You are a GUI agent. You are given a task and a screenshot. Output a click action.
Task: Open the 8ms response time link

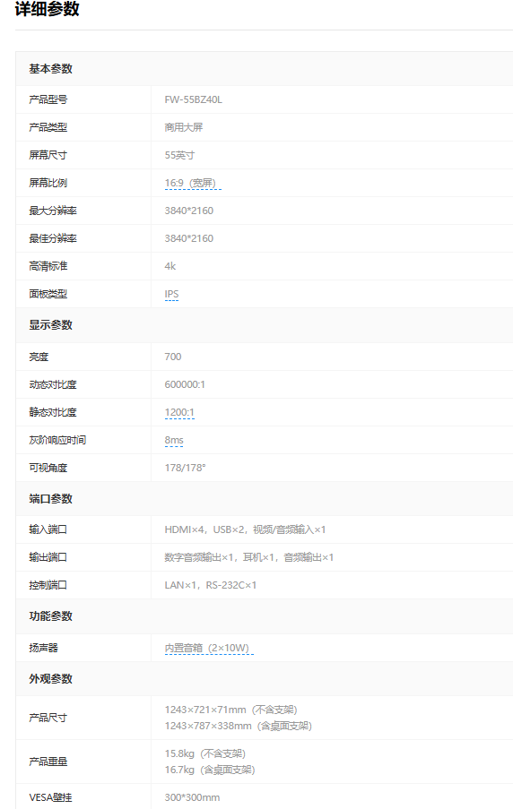(x=174, y=440)
